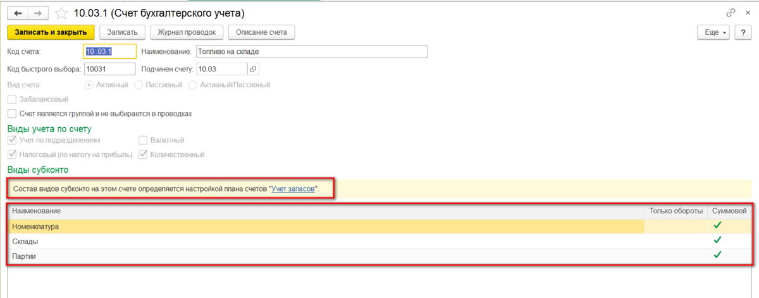Open help with the question mark button
This screenshot has height=298, width=759.
[743, 32]
